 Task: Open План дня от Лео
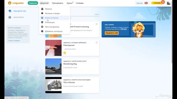[20, 11]
